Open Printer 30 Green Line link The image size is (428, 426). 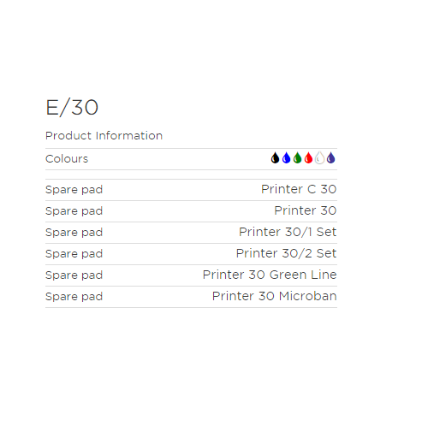click(270, 275)
